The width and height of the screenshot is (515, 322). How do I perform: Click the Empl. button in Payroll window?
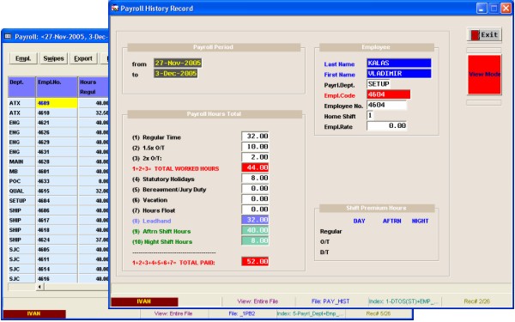tap(23, 58)
